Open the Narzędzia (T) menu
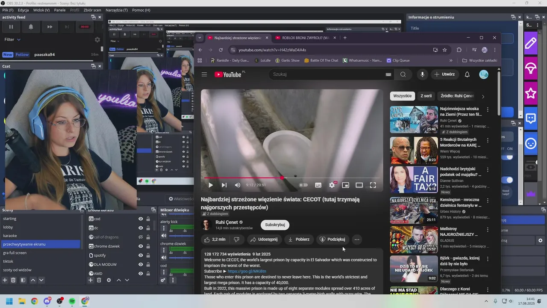The width and height of the screenshot is (547, 308). tap(117, 10)
